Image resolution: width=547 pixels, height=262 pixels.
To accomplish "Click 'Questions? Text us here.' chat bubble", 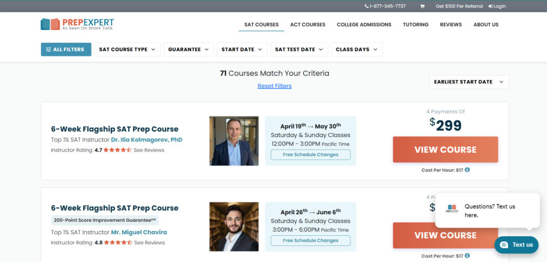I will pos(487,210).
